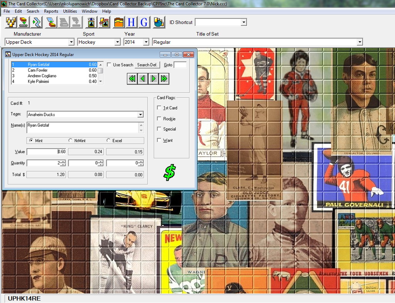This screenshot has width=395, height=303.
Task: Click the green dollar sign icon
Action: pos(170,173)
